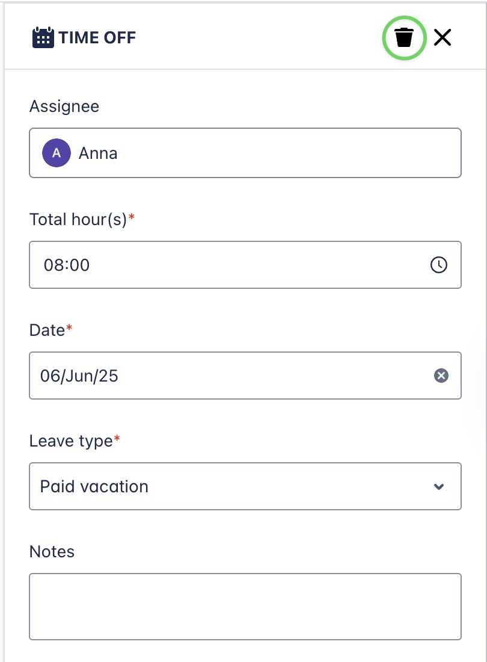487x662 pixels.
Task: Click the calendar icon beside TIME OFF
Action: click(x=42, y=38)
